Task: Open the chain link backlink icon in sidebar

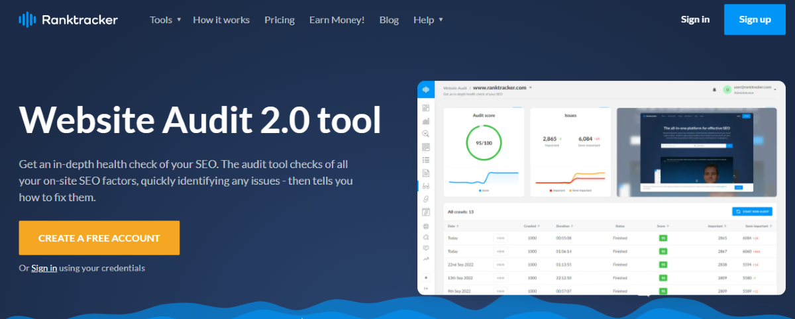Action: tap(425, 199)
